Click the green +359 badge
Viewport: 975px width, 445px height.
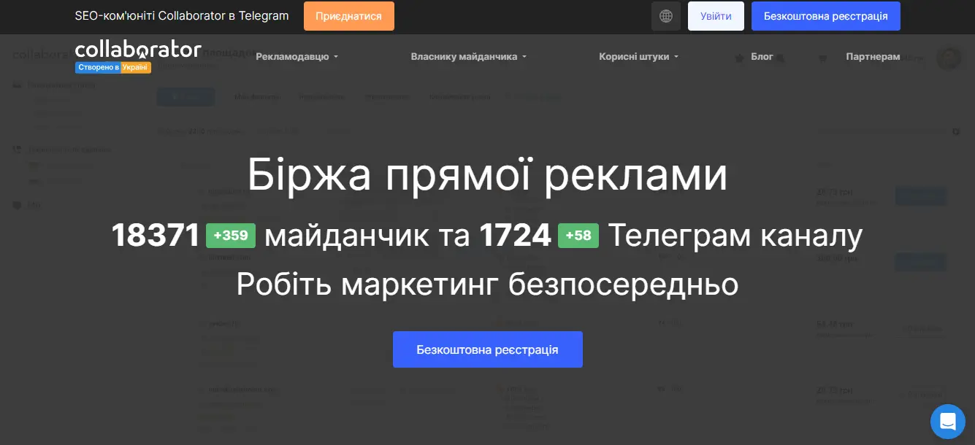tap(231, 236)
